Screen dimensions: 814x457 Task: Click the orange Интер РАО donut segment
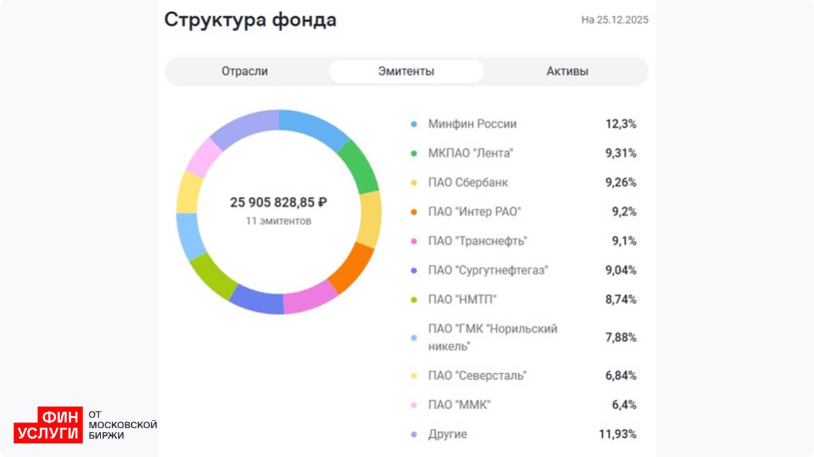(x=351, y=268)
